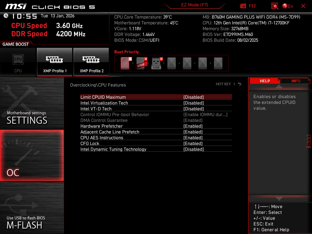Select the USB key boot device icon
312x234 pixels.
(156, 63)
